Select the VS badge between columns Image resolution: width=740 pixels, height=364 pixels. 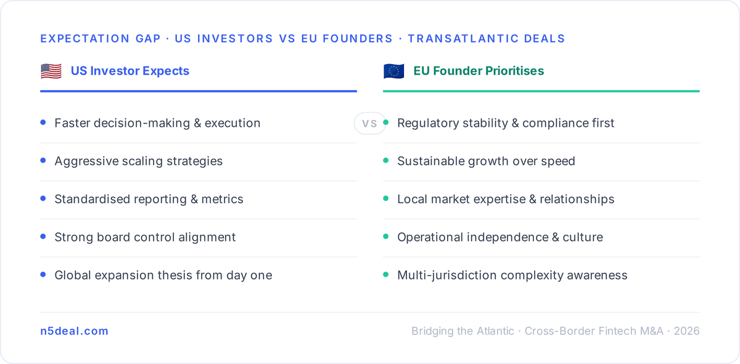[x=369, y=123]
